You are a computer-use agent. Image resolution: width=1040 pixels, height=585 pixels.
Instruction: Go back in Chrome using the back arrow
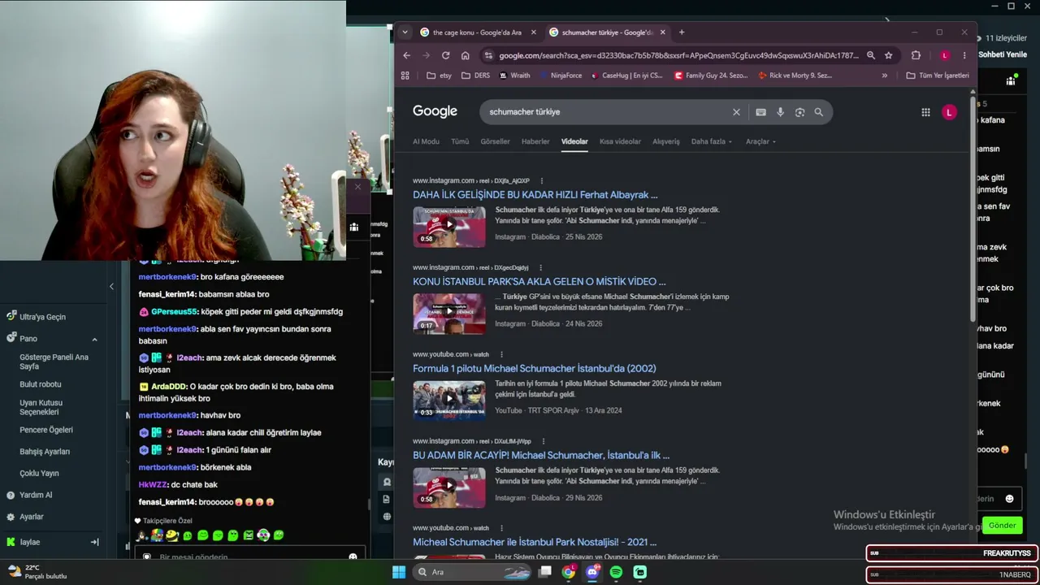coord(407,55)
